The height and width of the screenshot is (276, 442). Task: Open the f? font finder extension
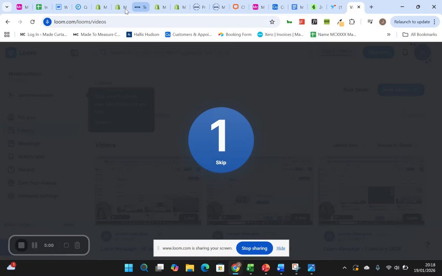tap(314, 22)
